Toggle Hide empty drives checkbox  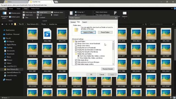76,60
